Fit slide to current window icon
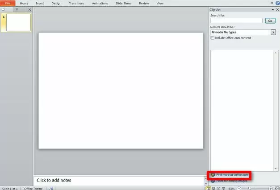This screenshot has height=190, width=280. pos(277,188)
